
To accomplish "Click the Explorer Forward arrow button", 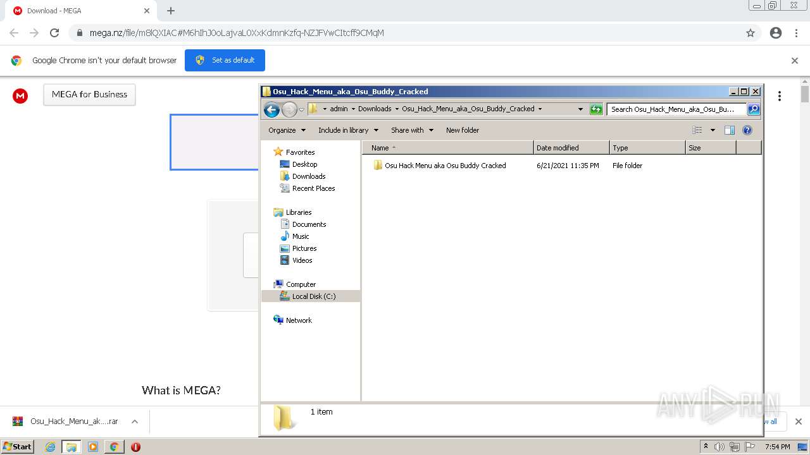I will [x=289, y=109].
